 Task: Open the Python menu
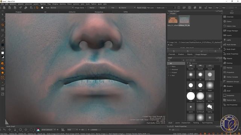[x=94, y=4]
